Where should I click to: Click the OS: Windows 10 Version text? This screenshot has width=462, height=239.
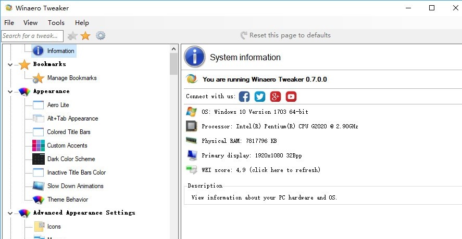[255, 112]
